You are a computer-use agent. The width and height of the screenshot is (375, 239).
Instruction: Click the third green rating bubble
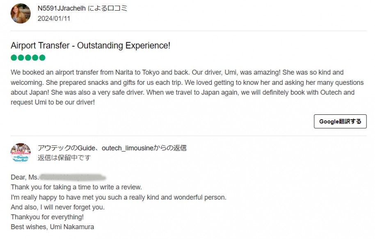28,58
